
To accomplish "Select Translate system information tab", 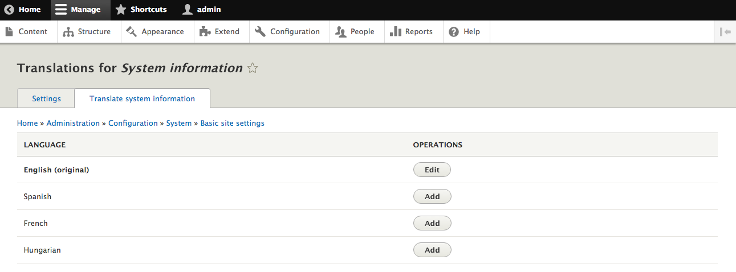I will coord(142,98).
